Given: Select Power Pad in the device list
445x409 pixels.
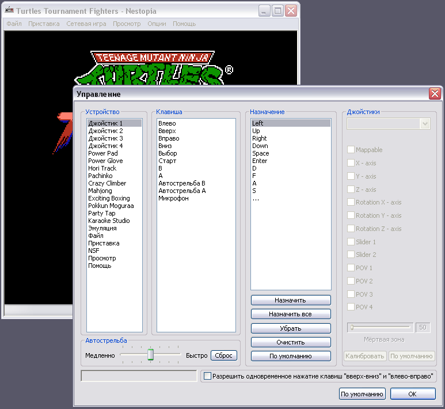Looking at the screenshot, I should pos(115,153).
